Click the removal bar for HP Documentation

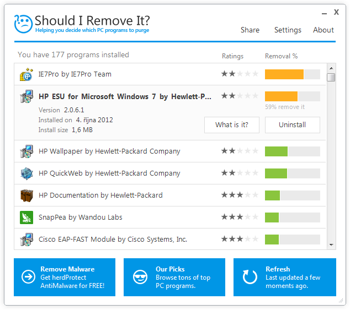pyautogui.click(x=293, y=195)
